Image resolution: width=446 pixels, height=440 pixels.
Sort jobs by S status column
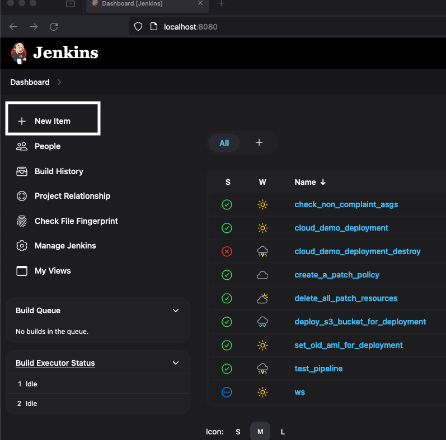coord(228,182)
